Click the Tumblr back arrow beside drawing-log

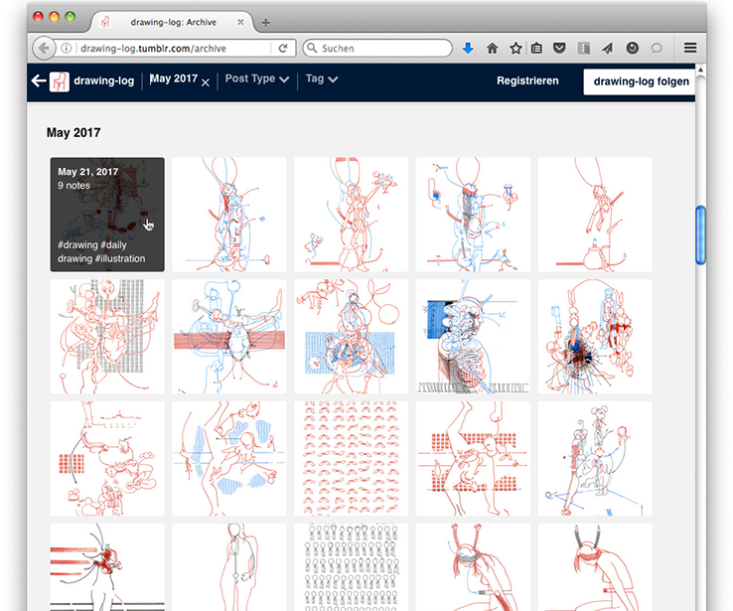tap(39, 81)
